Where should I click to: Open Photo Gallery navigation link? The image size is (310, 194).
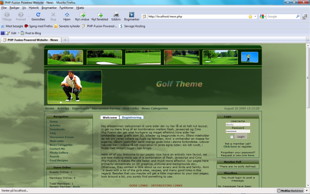click(x=59, y=153)
